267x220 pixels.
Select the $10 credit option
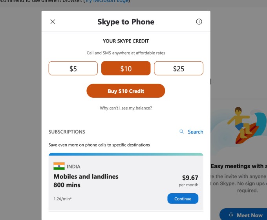(126, 68)
